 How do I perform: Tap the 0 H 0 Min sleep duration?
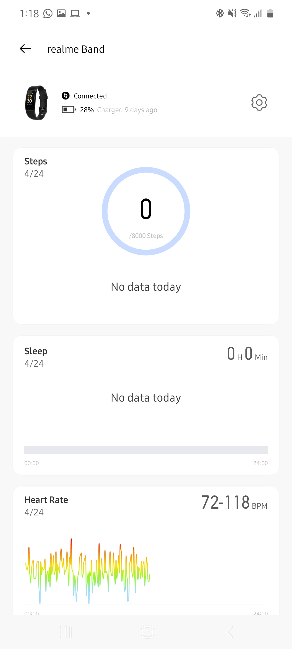247,354
